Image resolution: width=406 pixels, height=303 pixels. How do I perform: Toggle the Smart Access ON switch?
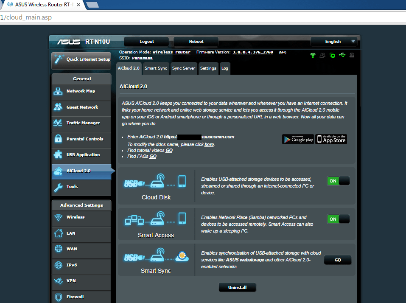(338, 219)
